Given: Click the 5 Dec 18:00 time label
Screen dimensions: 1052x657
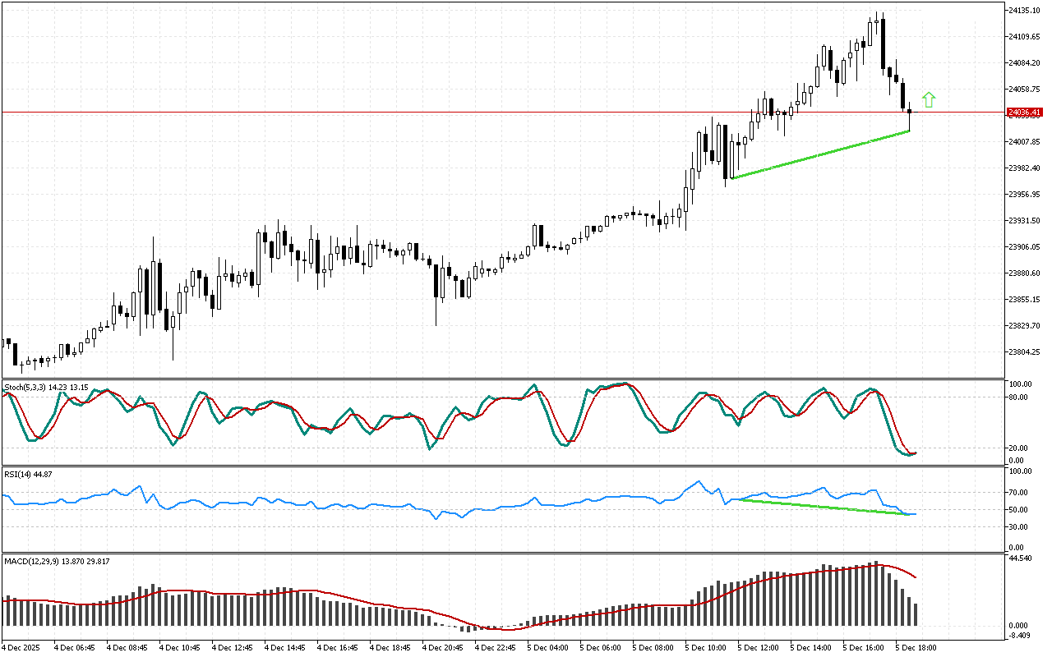Looking at the screenshot, I should (x=917, y=647).
